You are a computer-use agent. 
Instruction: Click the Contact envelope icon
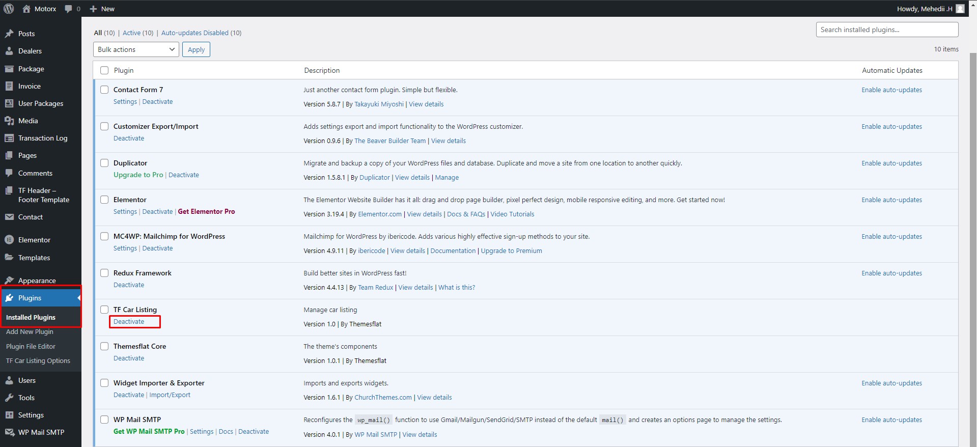point(9,217)
